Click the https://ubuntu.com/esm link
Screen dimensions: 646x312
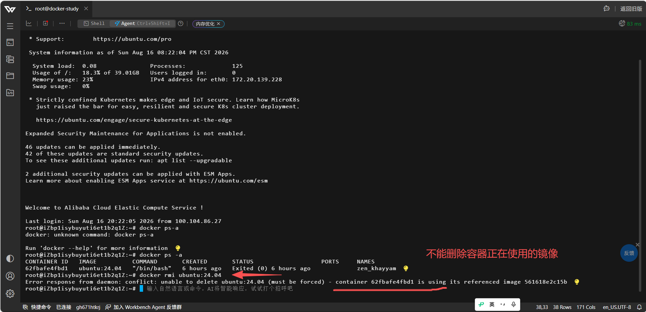tap(229, 181)
